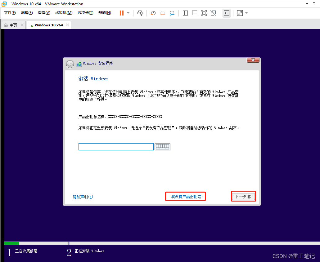The height and width of the screenshot is (262, 320).
Task: Open the snapshot manager icon
Action: pos(172,13)
